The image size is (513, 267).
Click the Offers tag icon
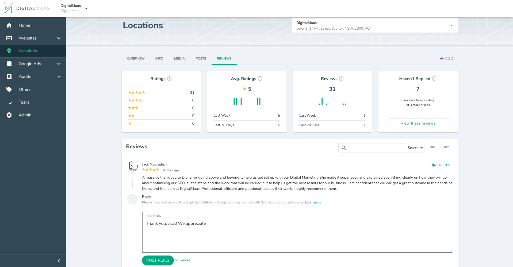[x=9, y=89]
